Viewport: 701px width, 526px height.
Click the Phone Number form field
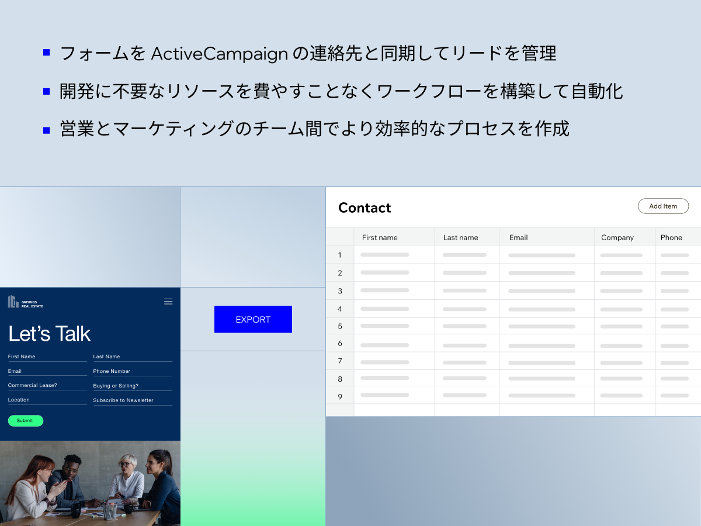133,372
